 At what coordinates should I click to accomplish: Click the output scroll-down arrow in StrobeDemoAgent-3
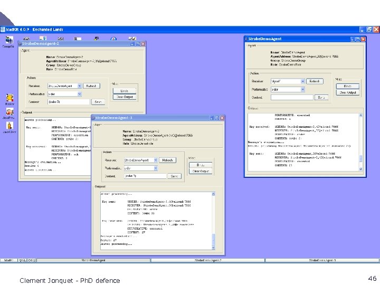(x=214, y=248)
